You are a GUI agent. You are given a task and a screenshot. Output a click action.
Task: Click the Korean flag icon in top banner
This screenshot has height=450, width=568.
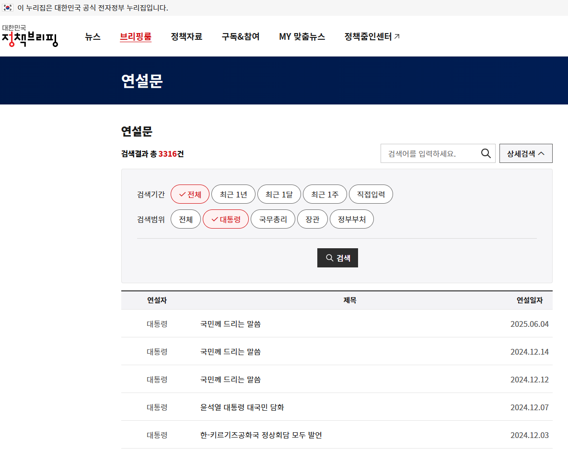(8, 8)
